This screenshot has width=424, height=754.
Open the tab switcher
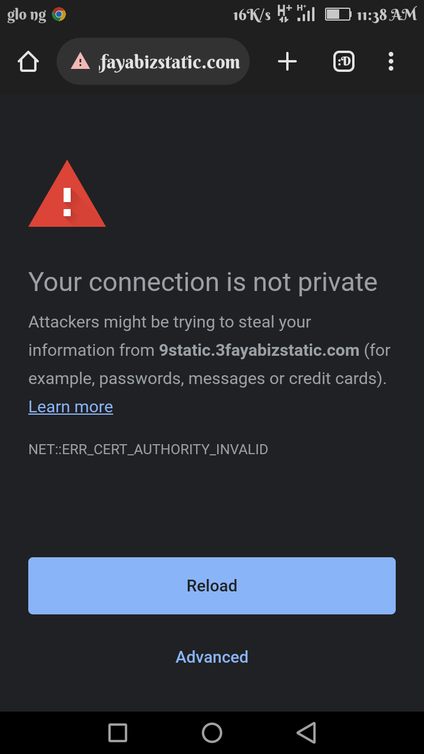[x=344, y=61]
